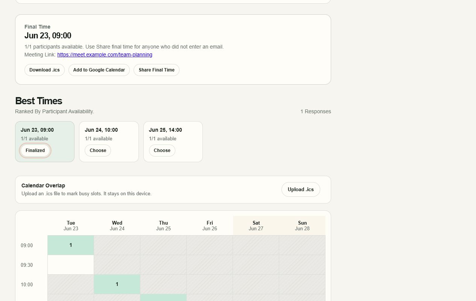Click the Sat Jun 27 09:00 unavailable slot
The image size is (476, 301).
(x=256, y=245)
